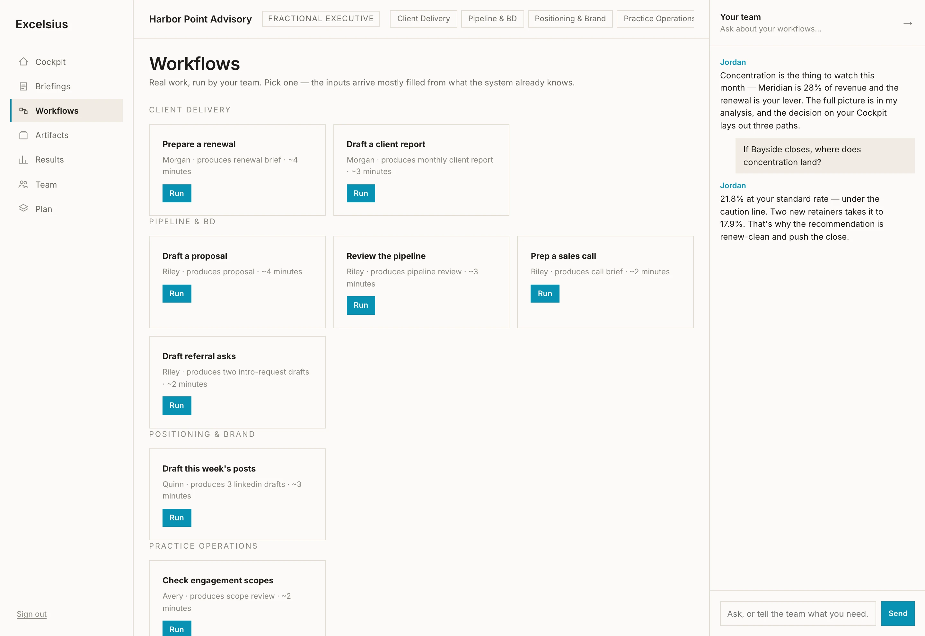Filter by Practice Operations tab
This screenshot has width=925, height=636.
655,19
